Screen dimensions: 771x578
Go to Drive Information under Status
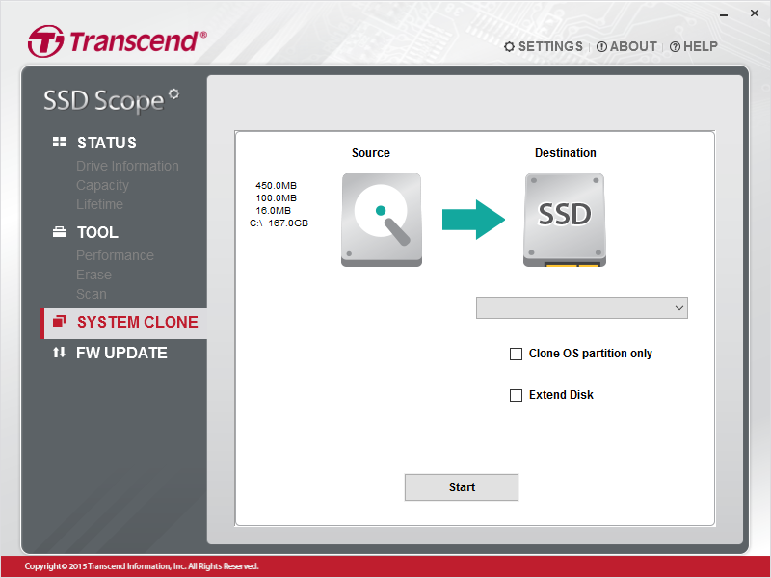(x=127, y=166)
